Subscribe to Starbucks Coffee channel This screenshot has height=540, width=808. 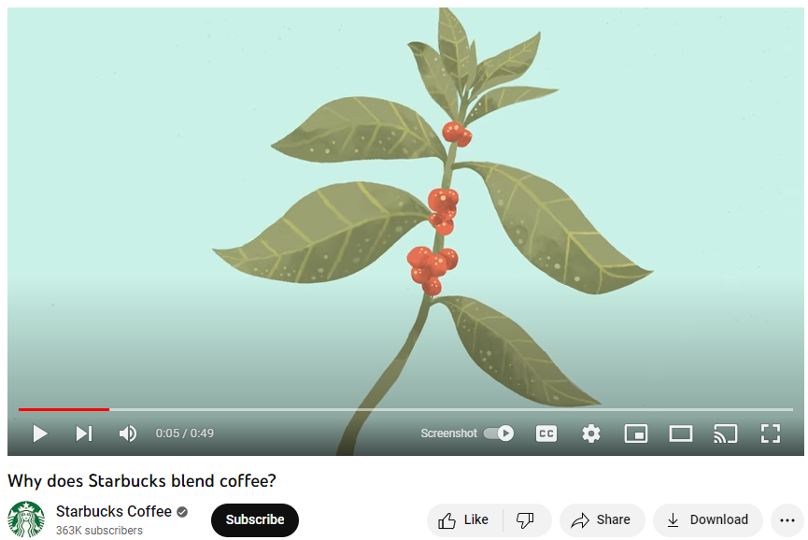(255, 519)
